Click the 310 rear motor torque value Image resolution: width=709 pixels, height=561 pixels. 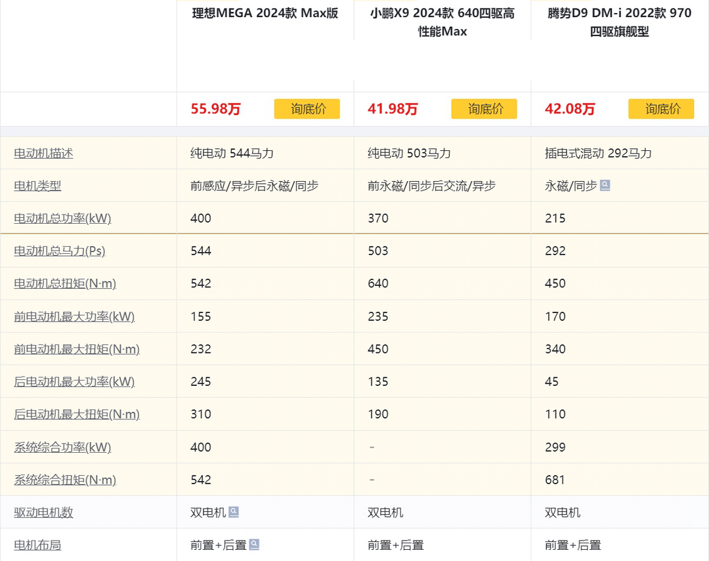(x=201, y=414)
